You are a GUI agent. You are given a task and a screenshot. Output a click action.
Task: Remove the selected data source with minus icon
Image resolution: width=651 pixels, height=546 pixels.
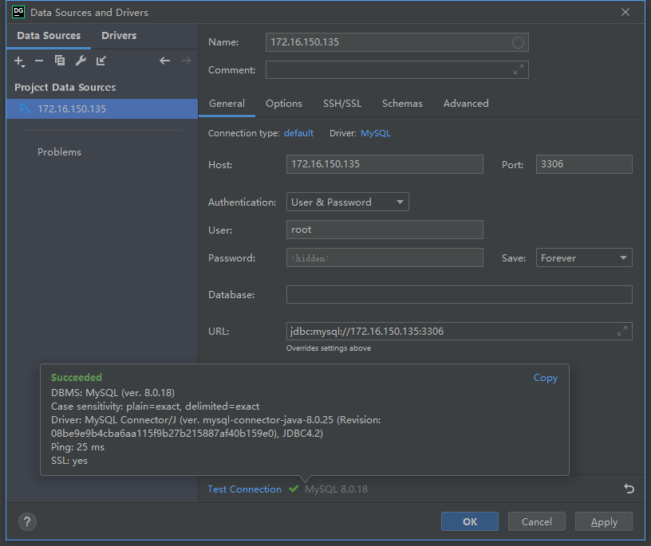[39, 61]
